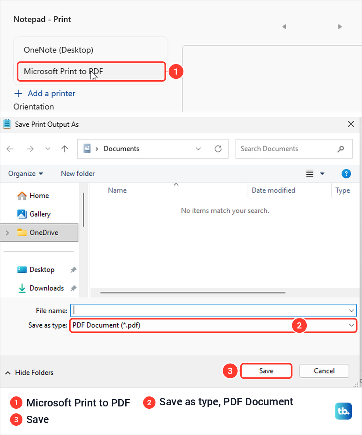Sort by Type column header
This screenshot has height=435, width=362.
tap(343, 190)
